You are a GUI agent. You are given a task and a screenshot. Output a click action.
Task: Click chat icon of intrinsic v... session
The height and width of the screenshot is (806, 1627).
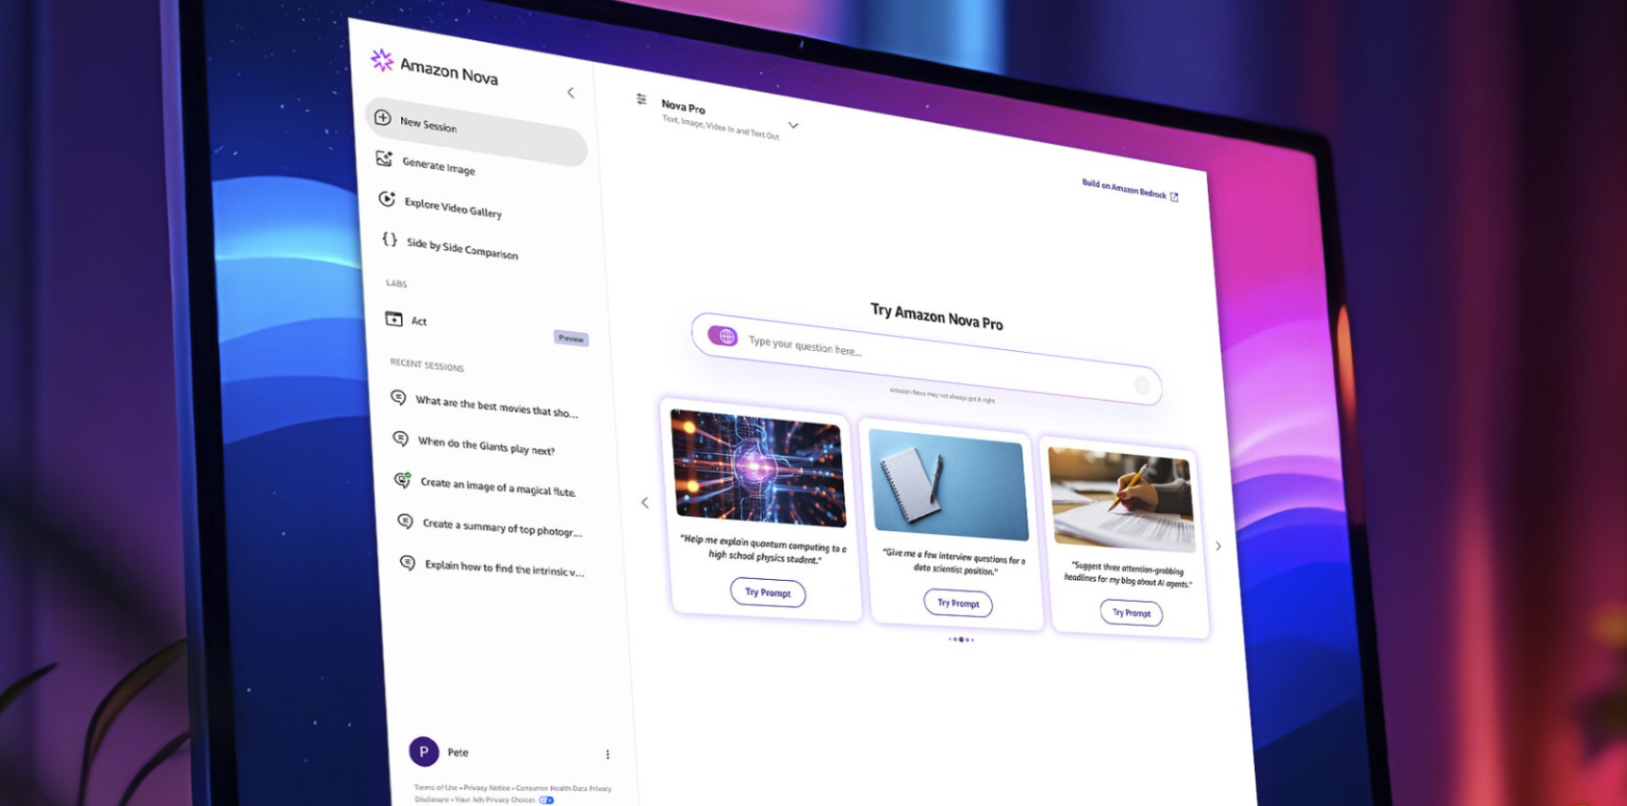point(408,562)
